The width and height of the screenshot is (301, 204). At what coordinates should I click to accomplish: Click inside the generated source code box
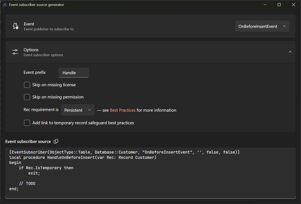(150, 173)
